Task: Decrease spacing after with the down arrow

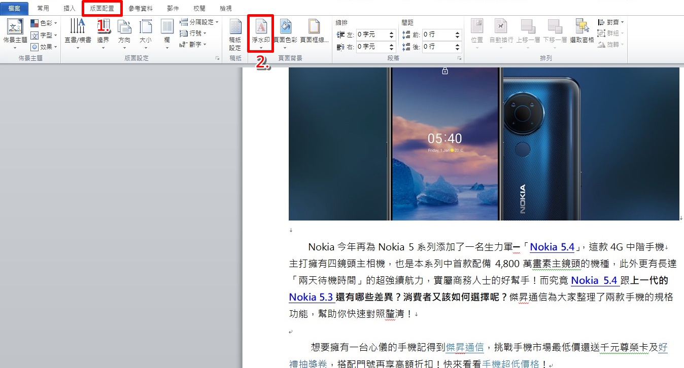Action: pos(458,49)
